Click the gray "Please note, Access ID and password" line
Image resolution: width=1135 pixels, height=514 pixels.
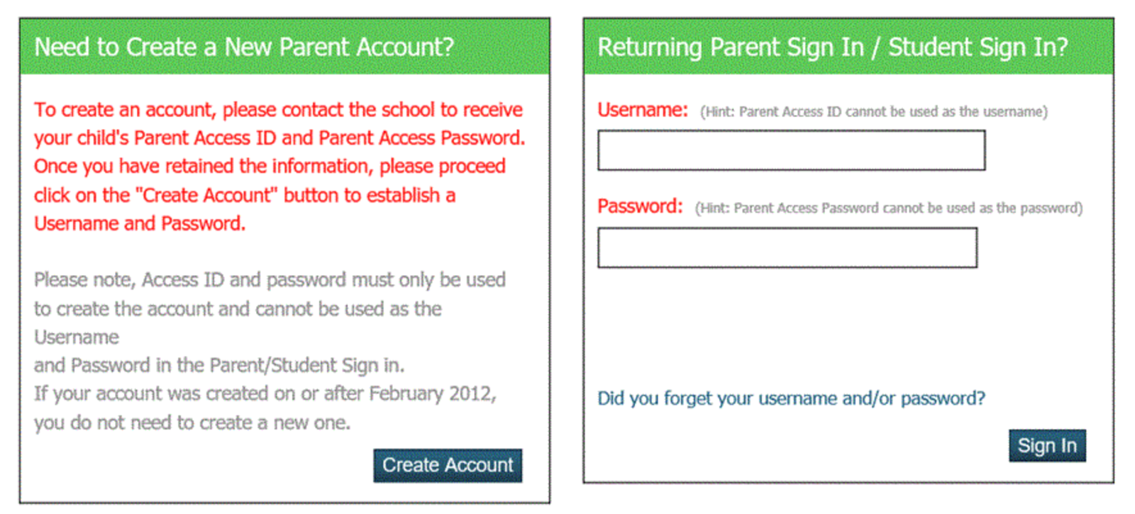click(270, 280)
